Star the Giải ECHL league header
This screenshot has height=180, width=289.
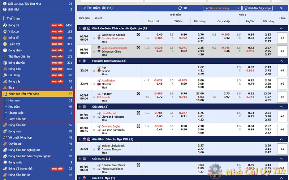(79, 159)
